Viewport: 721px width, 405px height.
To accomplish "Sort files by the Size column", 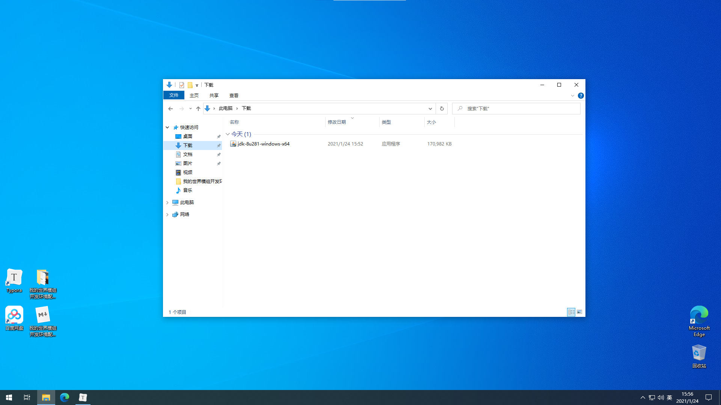I will point(431,122).
